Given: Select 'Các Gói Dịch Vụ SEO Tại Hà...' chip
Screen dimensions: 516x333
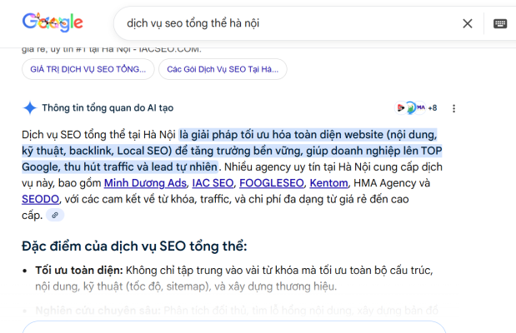Looking at the screenshot, I should pyautogui.click(x=223, y=69).
